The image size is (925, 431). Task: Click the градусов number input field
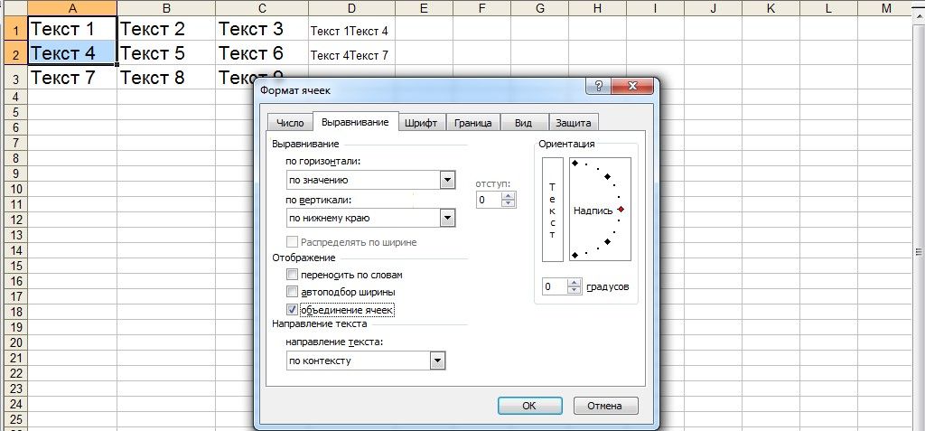click(553, 286)
